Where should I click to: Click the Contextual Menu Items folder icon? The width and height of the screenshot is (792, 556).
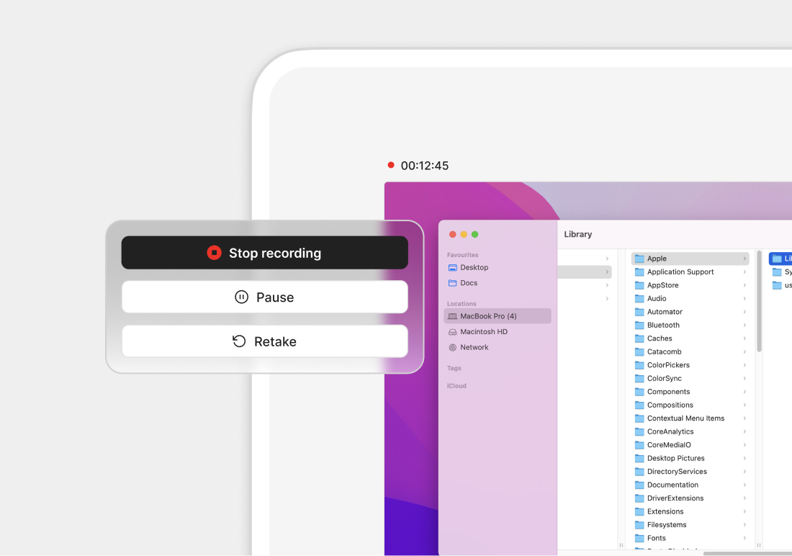[639, 418]
